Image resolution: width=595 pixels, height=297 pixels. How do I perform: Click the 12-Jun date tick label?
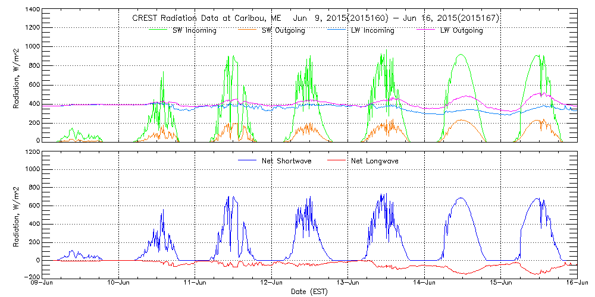click(272, 283)
